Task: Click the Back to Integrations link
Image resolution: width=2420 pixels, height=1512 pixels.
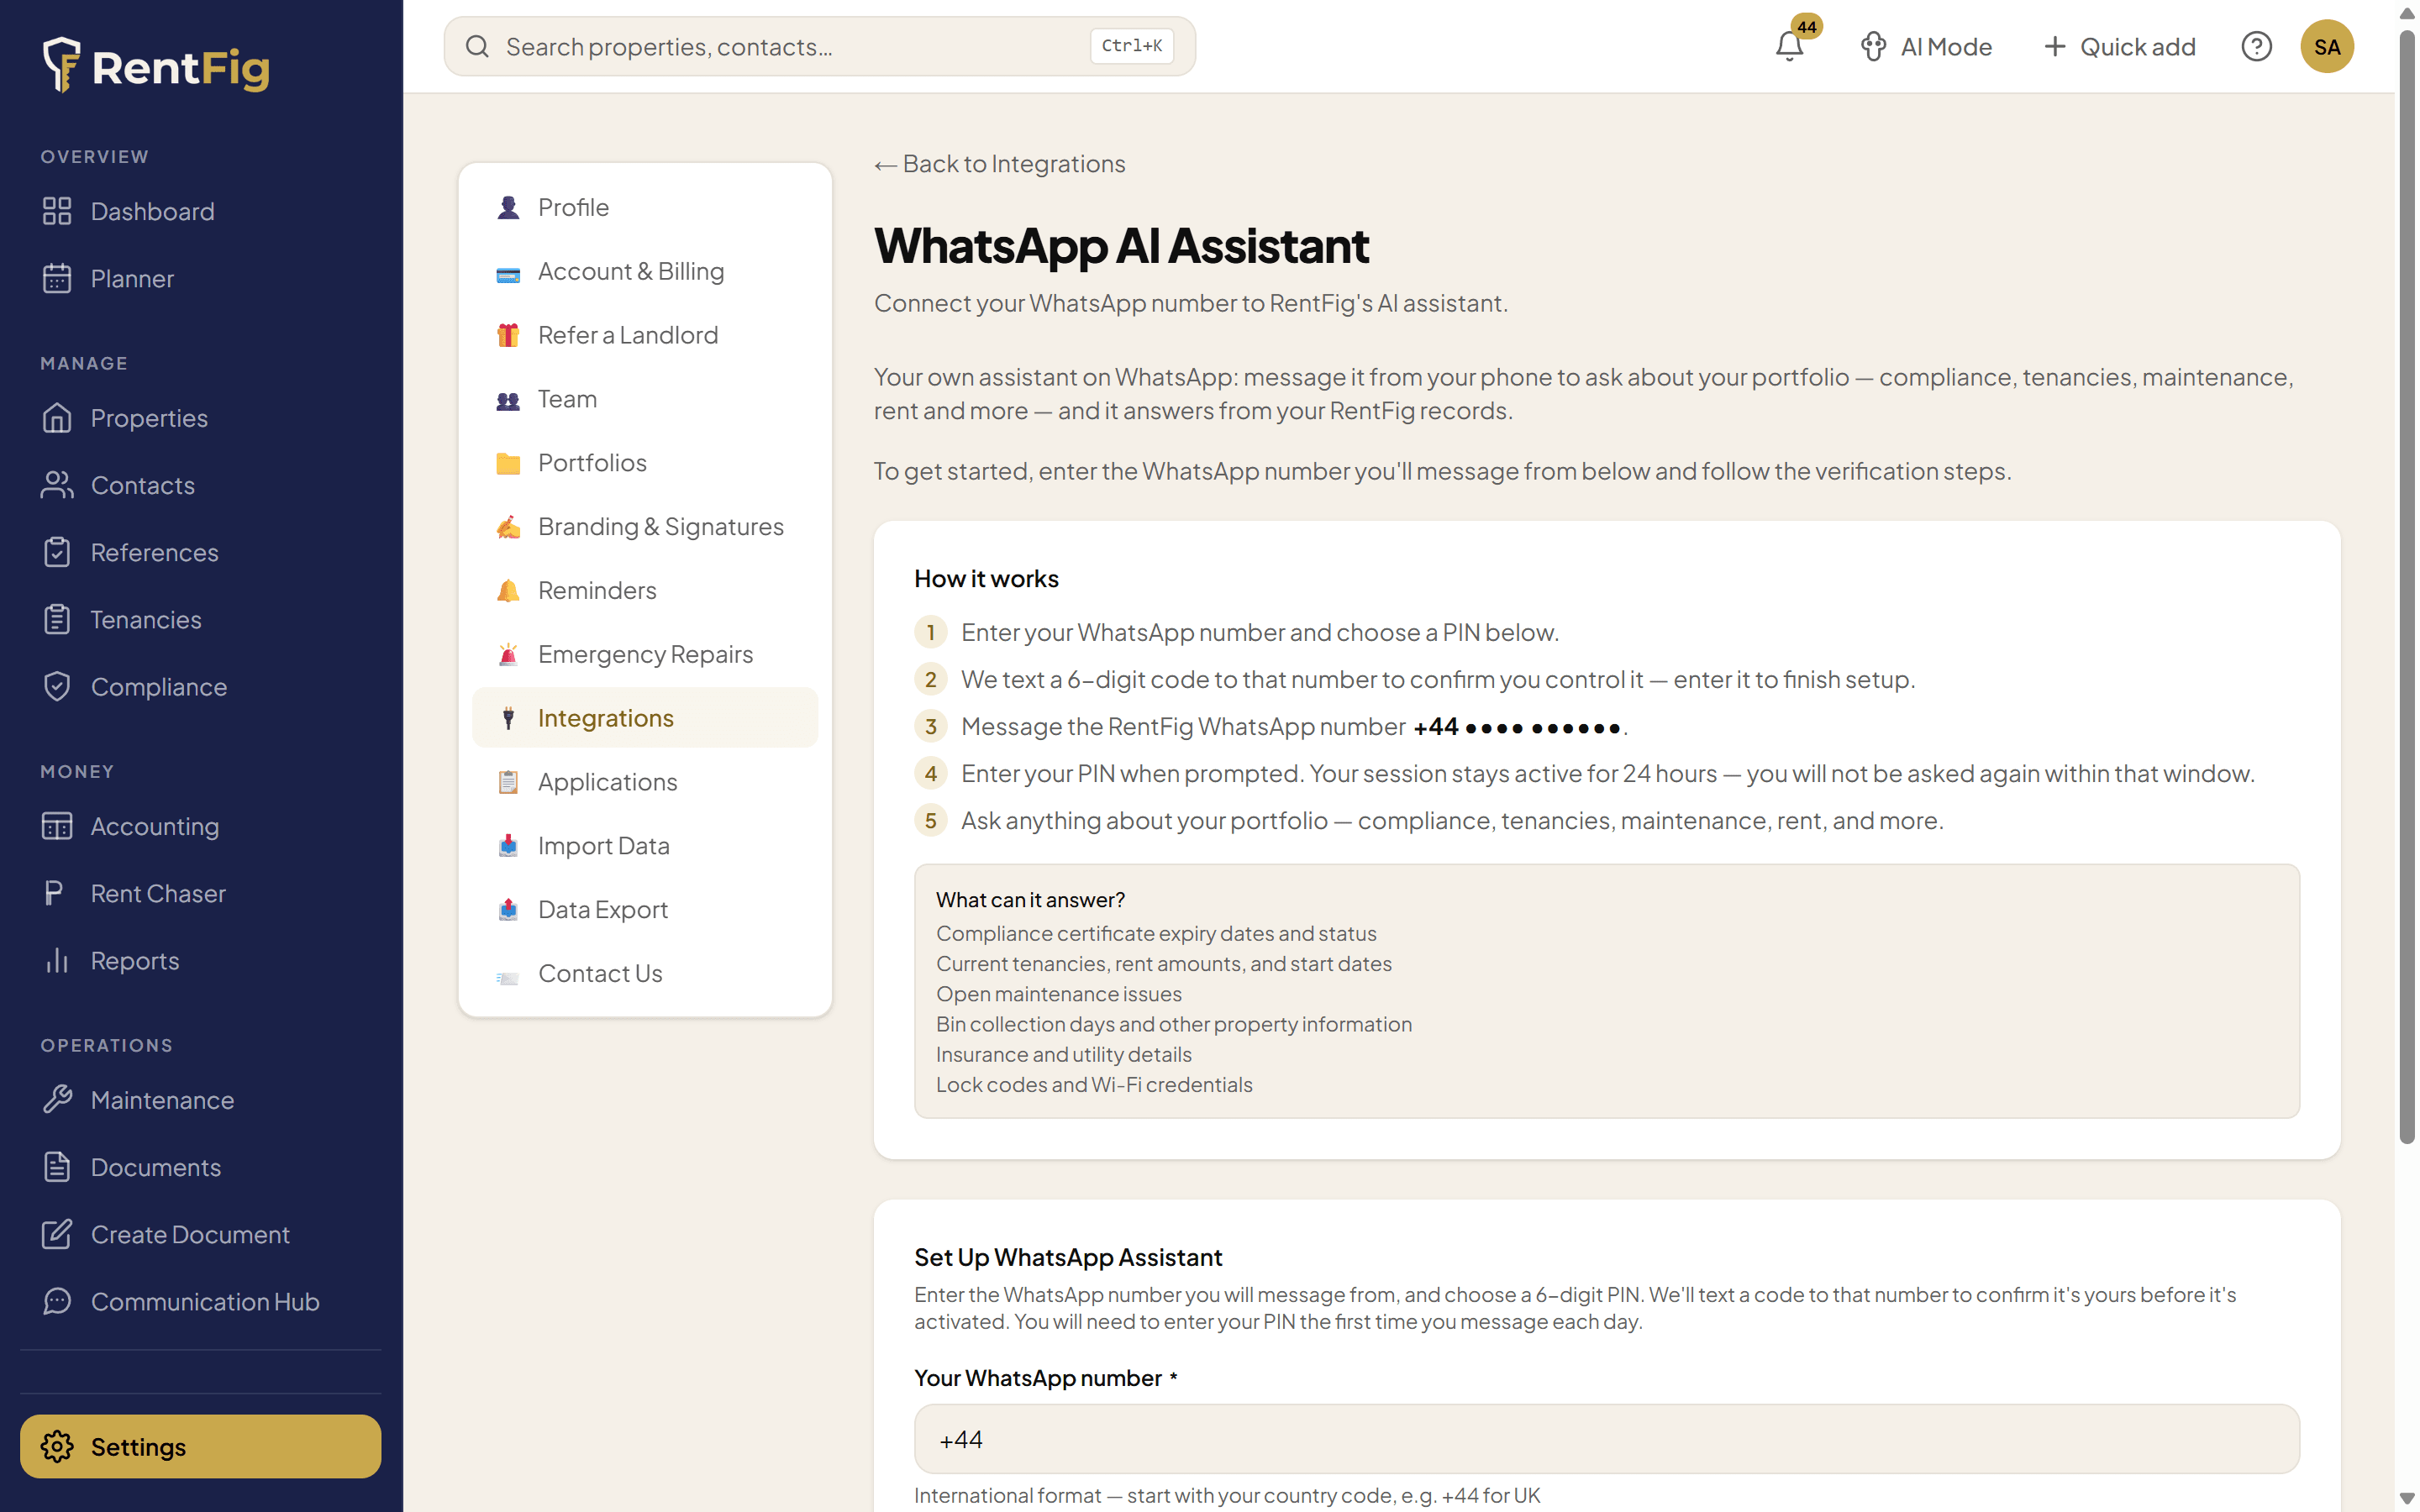Action: (999, 164)
